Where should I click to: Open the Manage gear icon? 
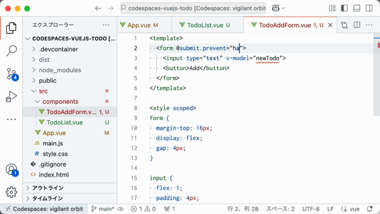(x=11, y=192)
